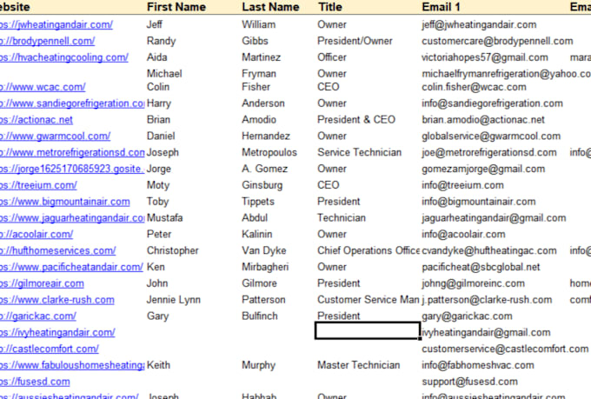Select the last name cell 'Mirbagheri'
The width and height of the screenshot is (591, 399).
265,268
